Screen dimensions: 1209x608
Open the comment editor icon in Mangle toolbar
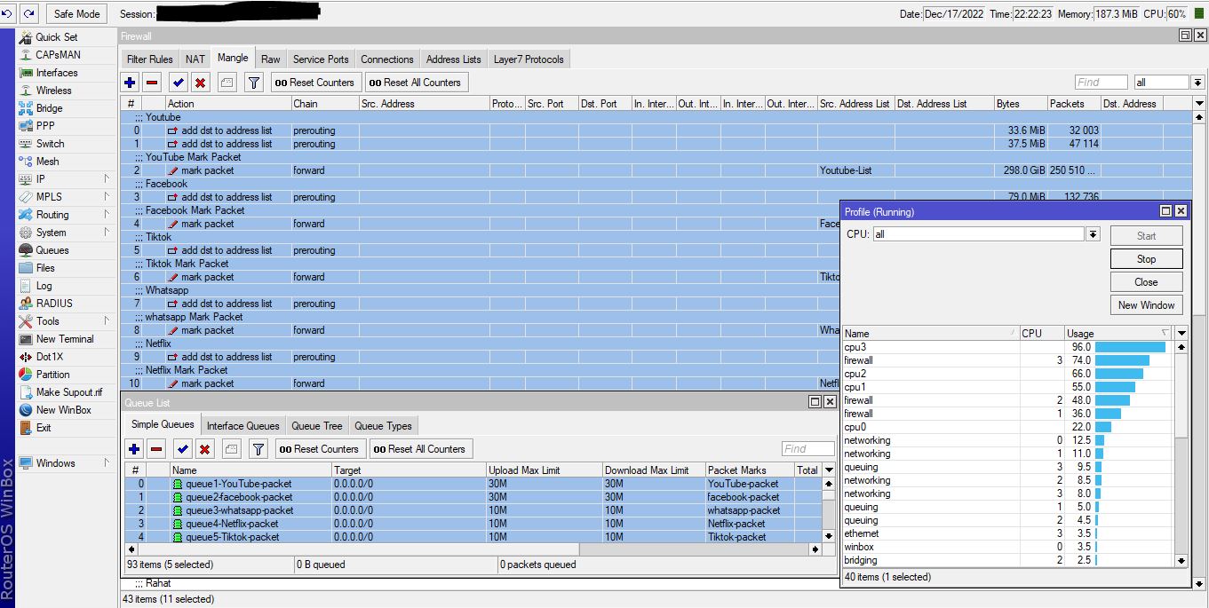pyautogui.click(x=228, y=82)
